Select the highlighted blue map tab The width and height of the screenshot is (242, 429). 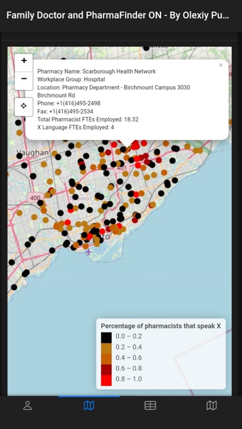(x=89, y=406)
